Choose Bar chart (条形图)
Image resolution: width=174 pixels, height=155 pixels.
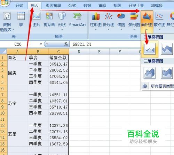coord(134,21)
